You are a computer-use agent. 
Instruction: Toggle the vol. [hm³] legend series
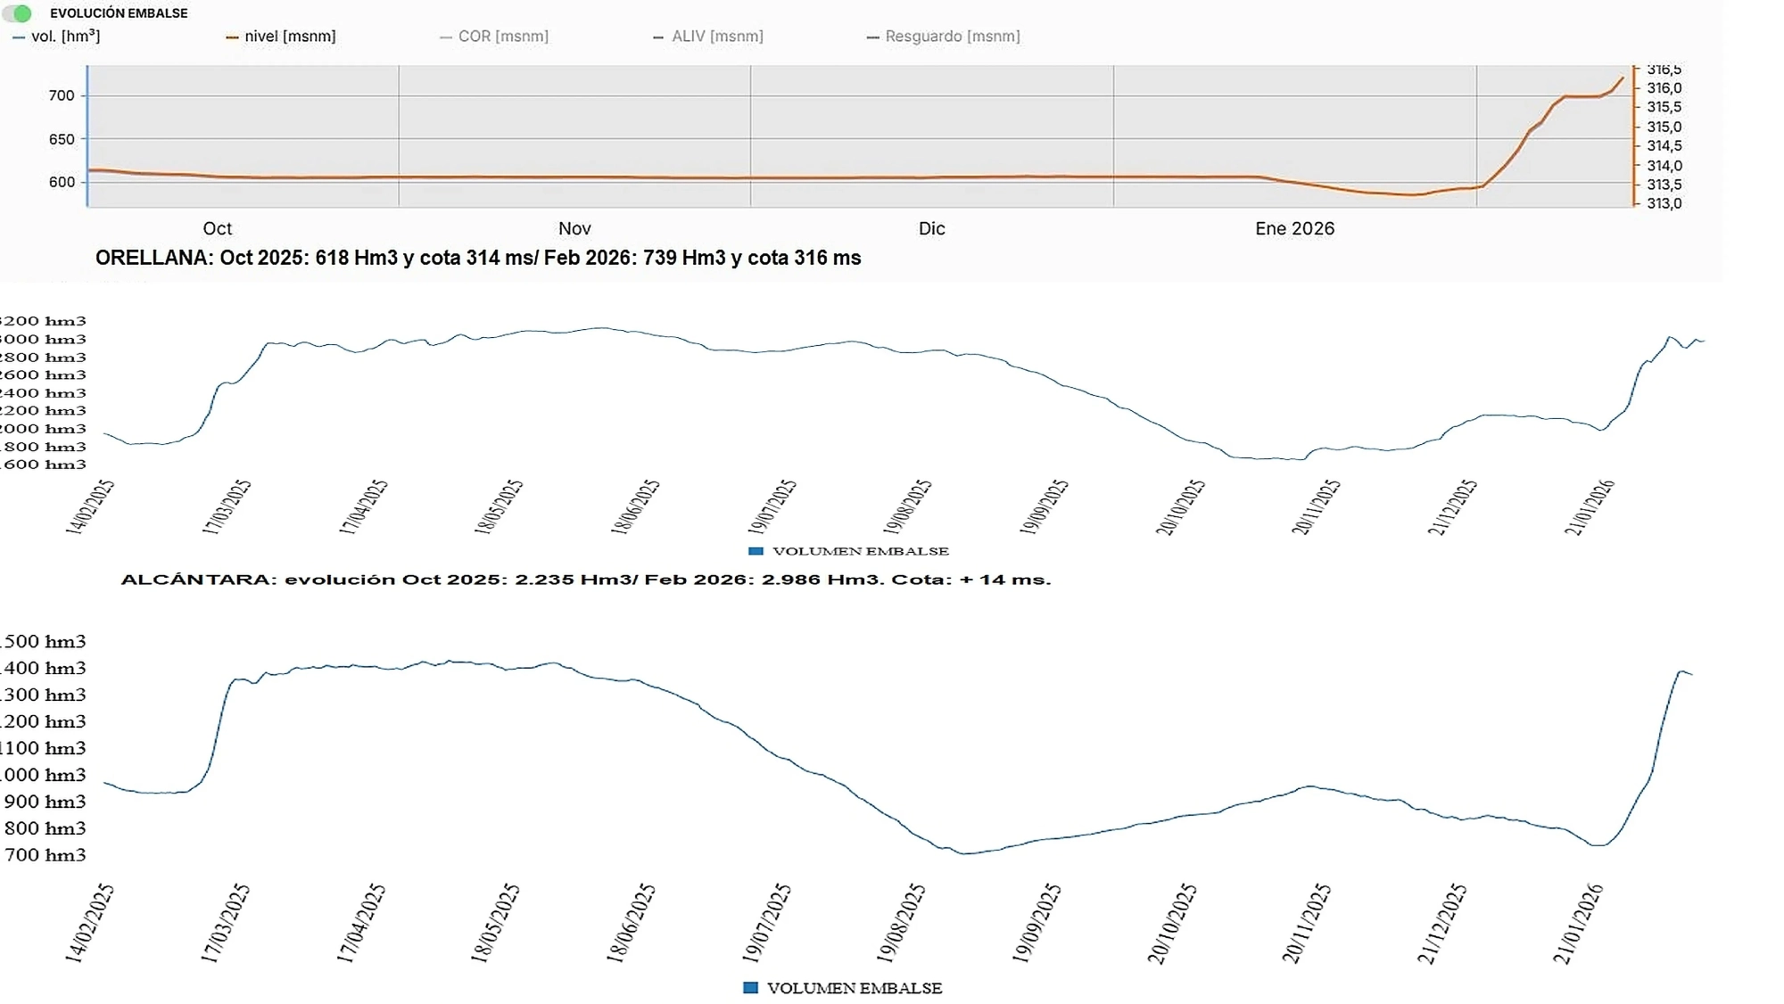click(x=56, y=37)
